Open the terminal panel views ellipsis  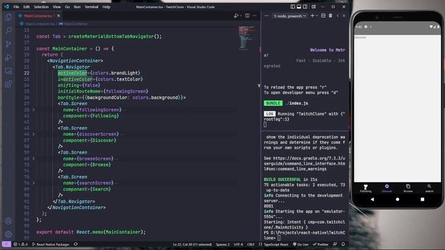click(x=266, y=15)
